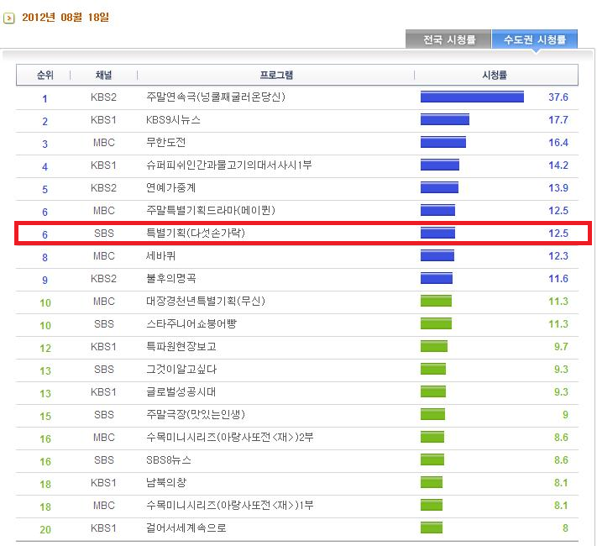
Task: Select program 걸어서세계속으로
Action: coord(186,528)
